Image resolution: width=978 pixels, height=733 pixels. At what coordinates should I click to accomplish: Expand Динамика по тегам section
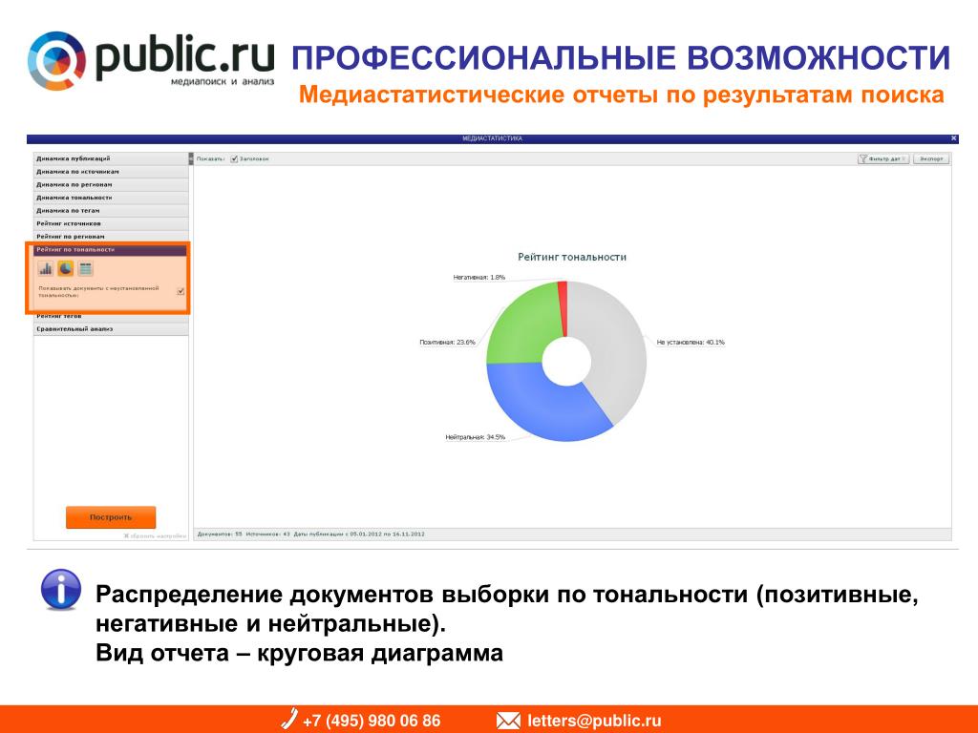111,211
